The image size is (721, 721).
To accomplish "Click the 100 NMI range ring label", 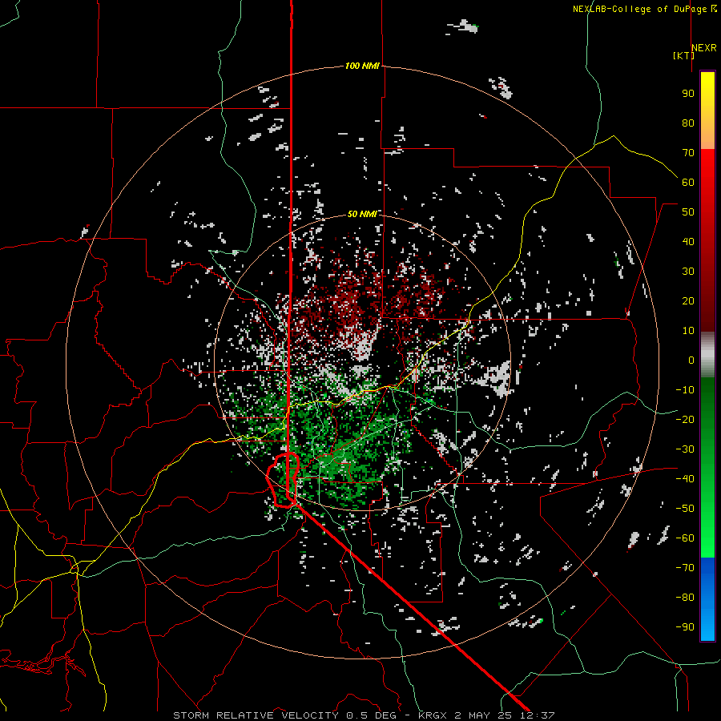I will (x=362, y=66).
